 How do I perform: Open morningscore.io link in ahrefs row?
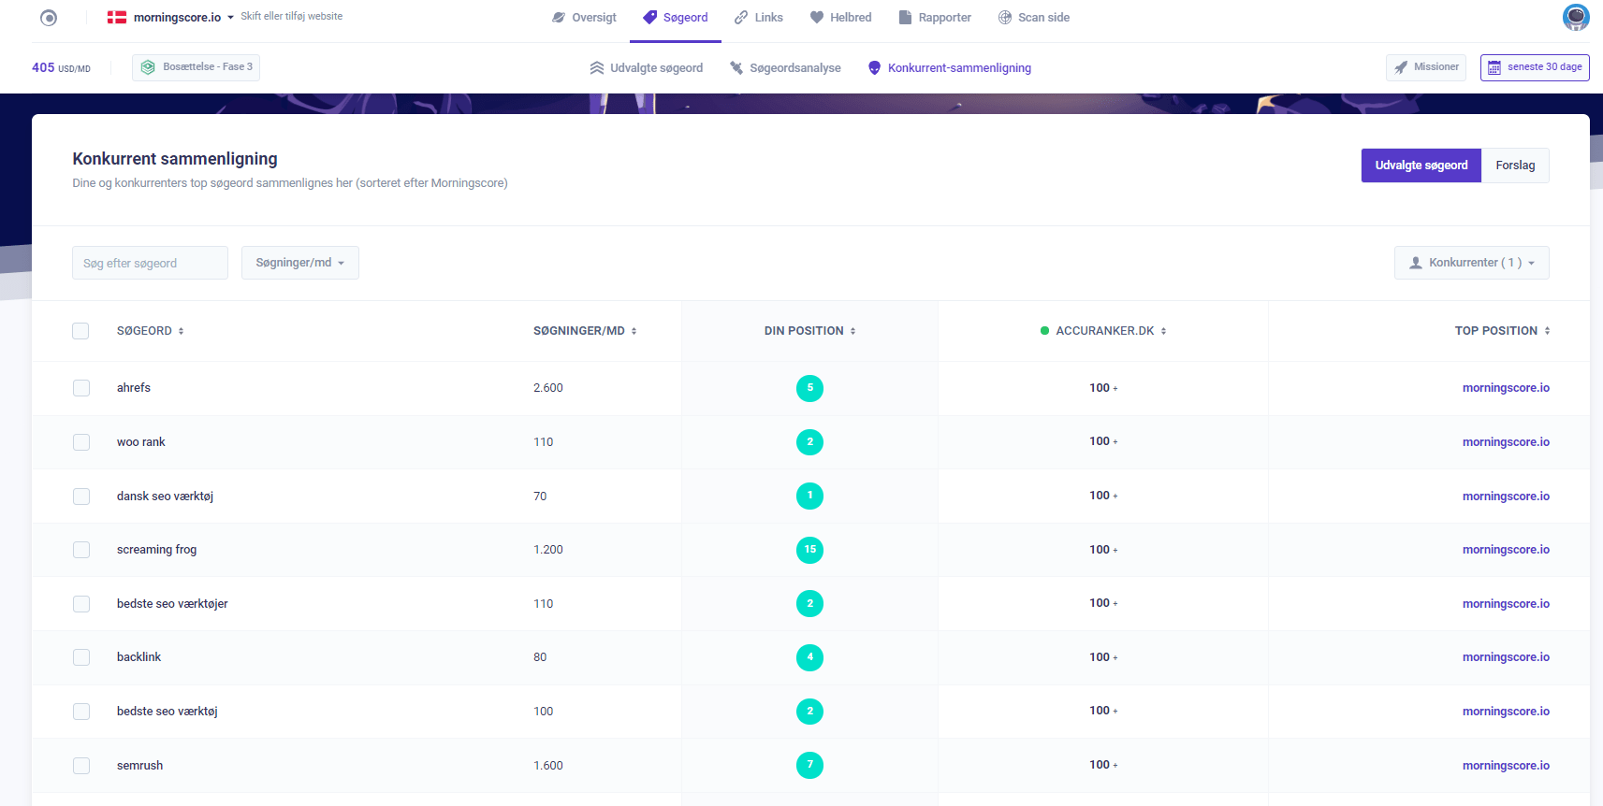pyautogui.click(x=1506, y=388)
